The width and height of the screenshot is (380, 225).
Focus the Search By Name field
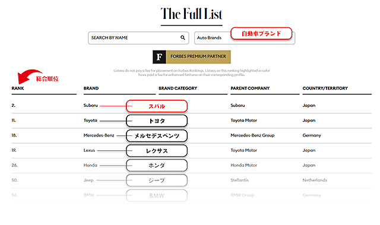tap(138, 38)
